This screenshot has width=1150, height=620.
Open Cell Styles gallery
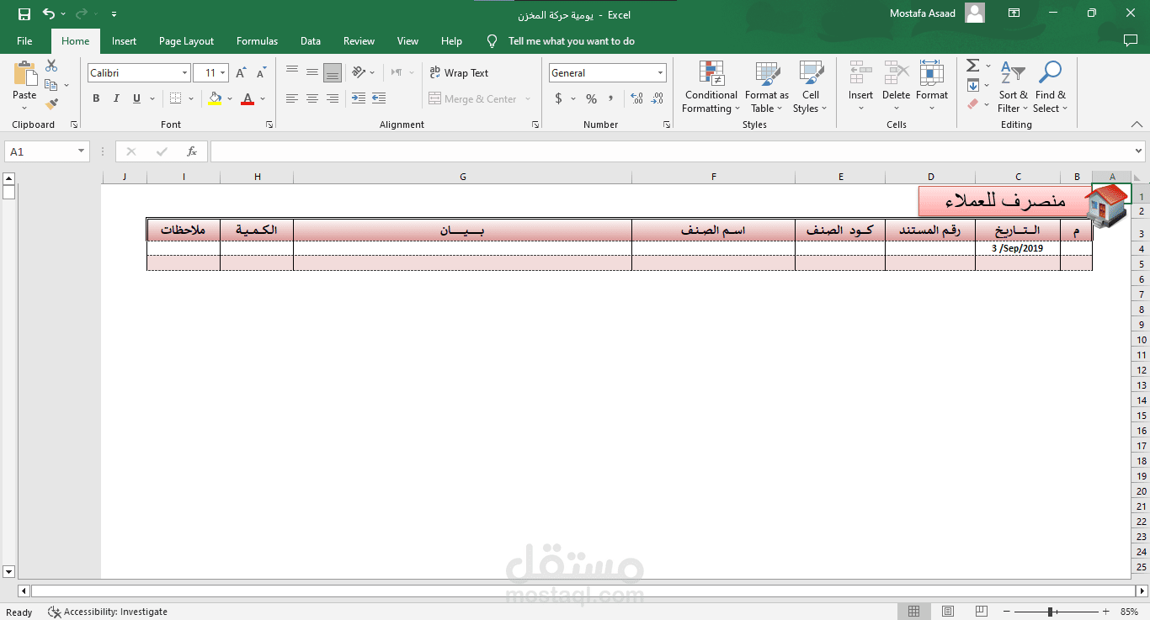pyautogui.click(x=811, y=87)
